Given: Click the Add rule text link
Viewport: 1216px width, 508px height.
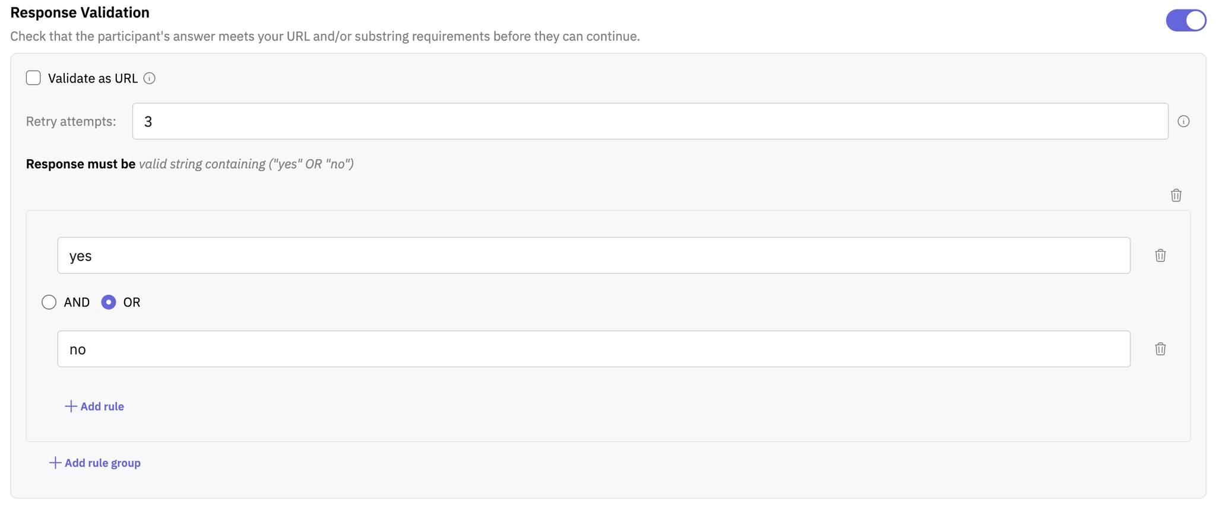Looking at the screenshot, I should click(102, 406).
